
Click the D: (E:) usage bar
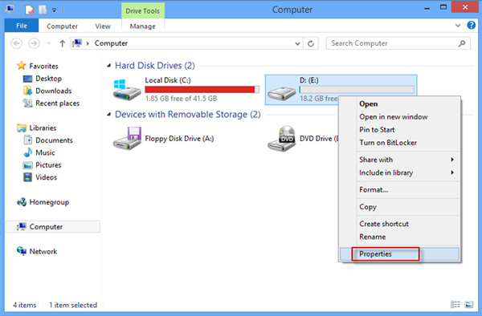point(357,89)
